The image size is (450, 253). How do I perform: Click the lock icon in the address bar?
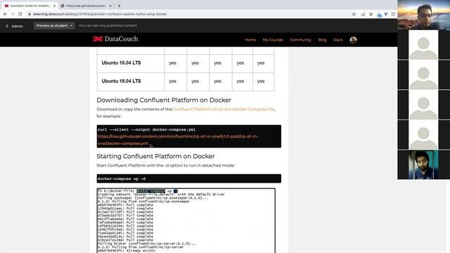tap(30, 14)
